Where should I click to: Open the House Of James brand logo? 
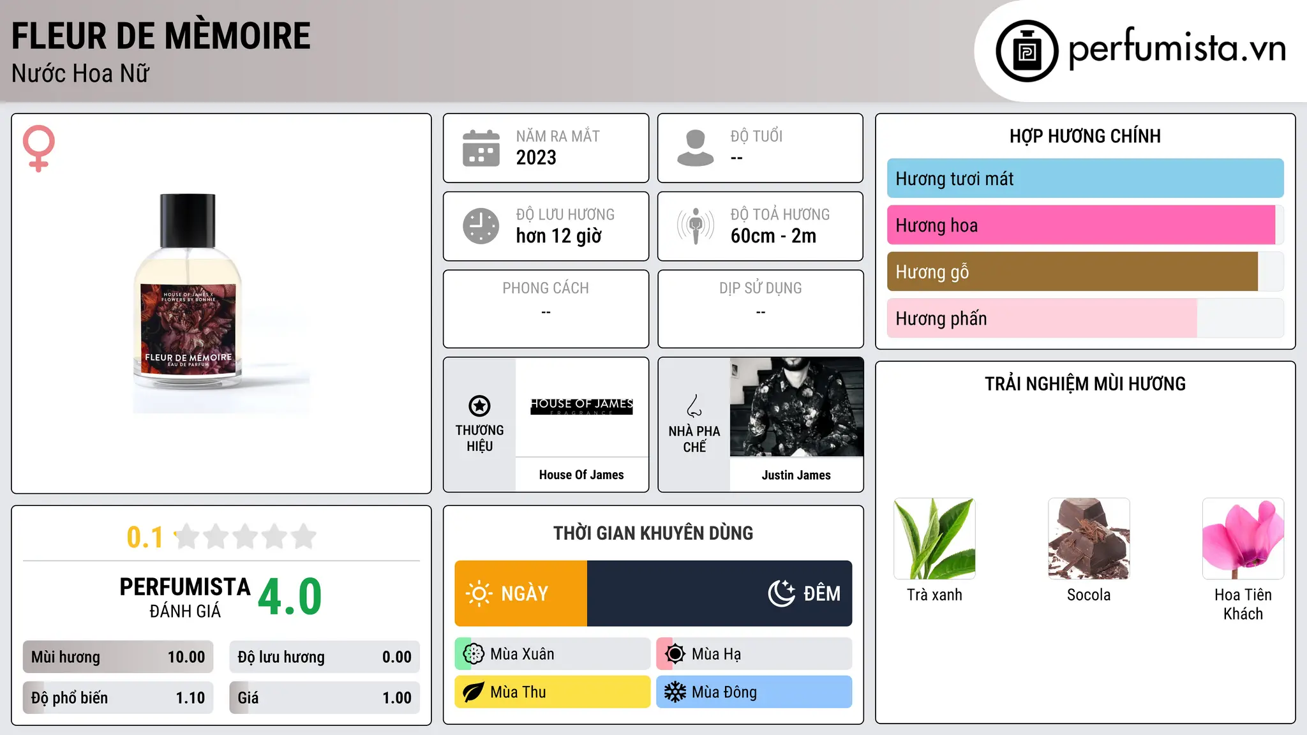(x=581, y=406)
